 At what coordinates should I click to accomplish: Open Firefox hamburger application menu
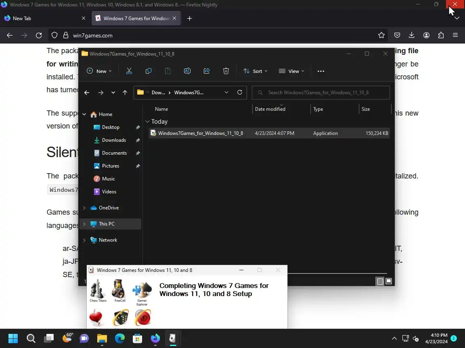point(455,35)
